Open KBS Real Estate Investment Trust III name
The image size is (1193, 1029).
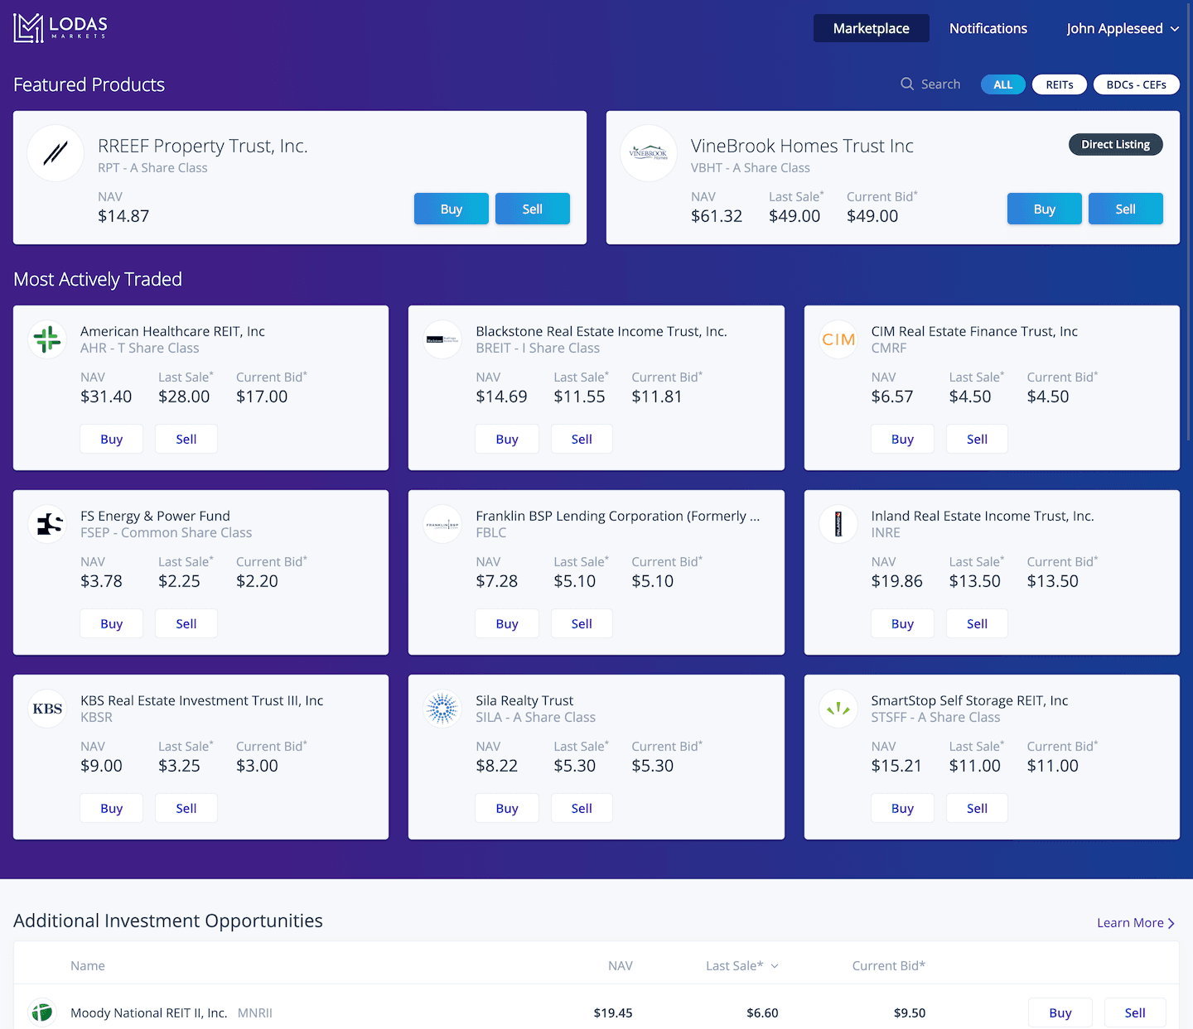[201, 700]
